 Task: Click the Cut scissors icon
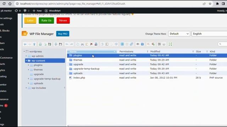click(x=82, y=44)
